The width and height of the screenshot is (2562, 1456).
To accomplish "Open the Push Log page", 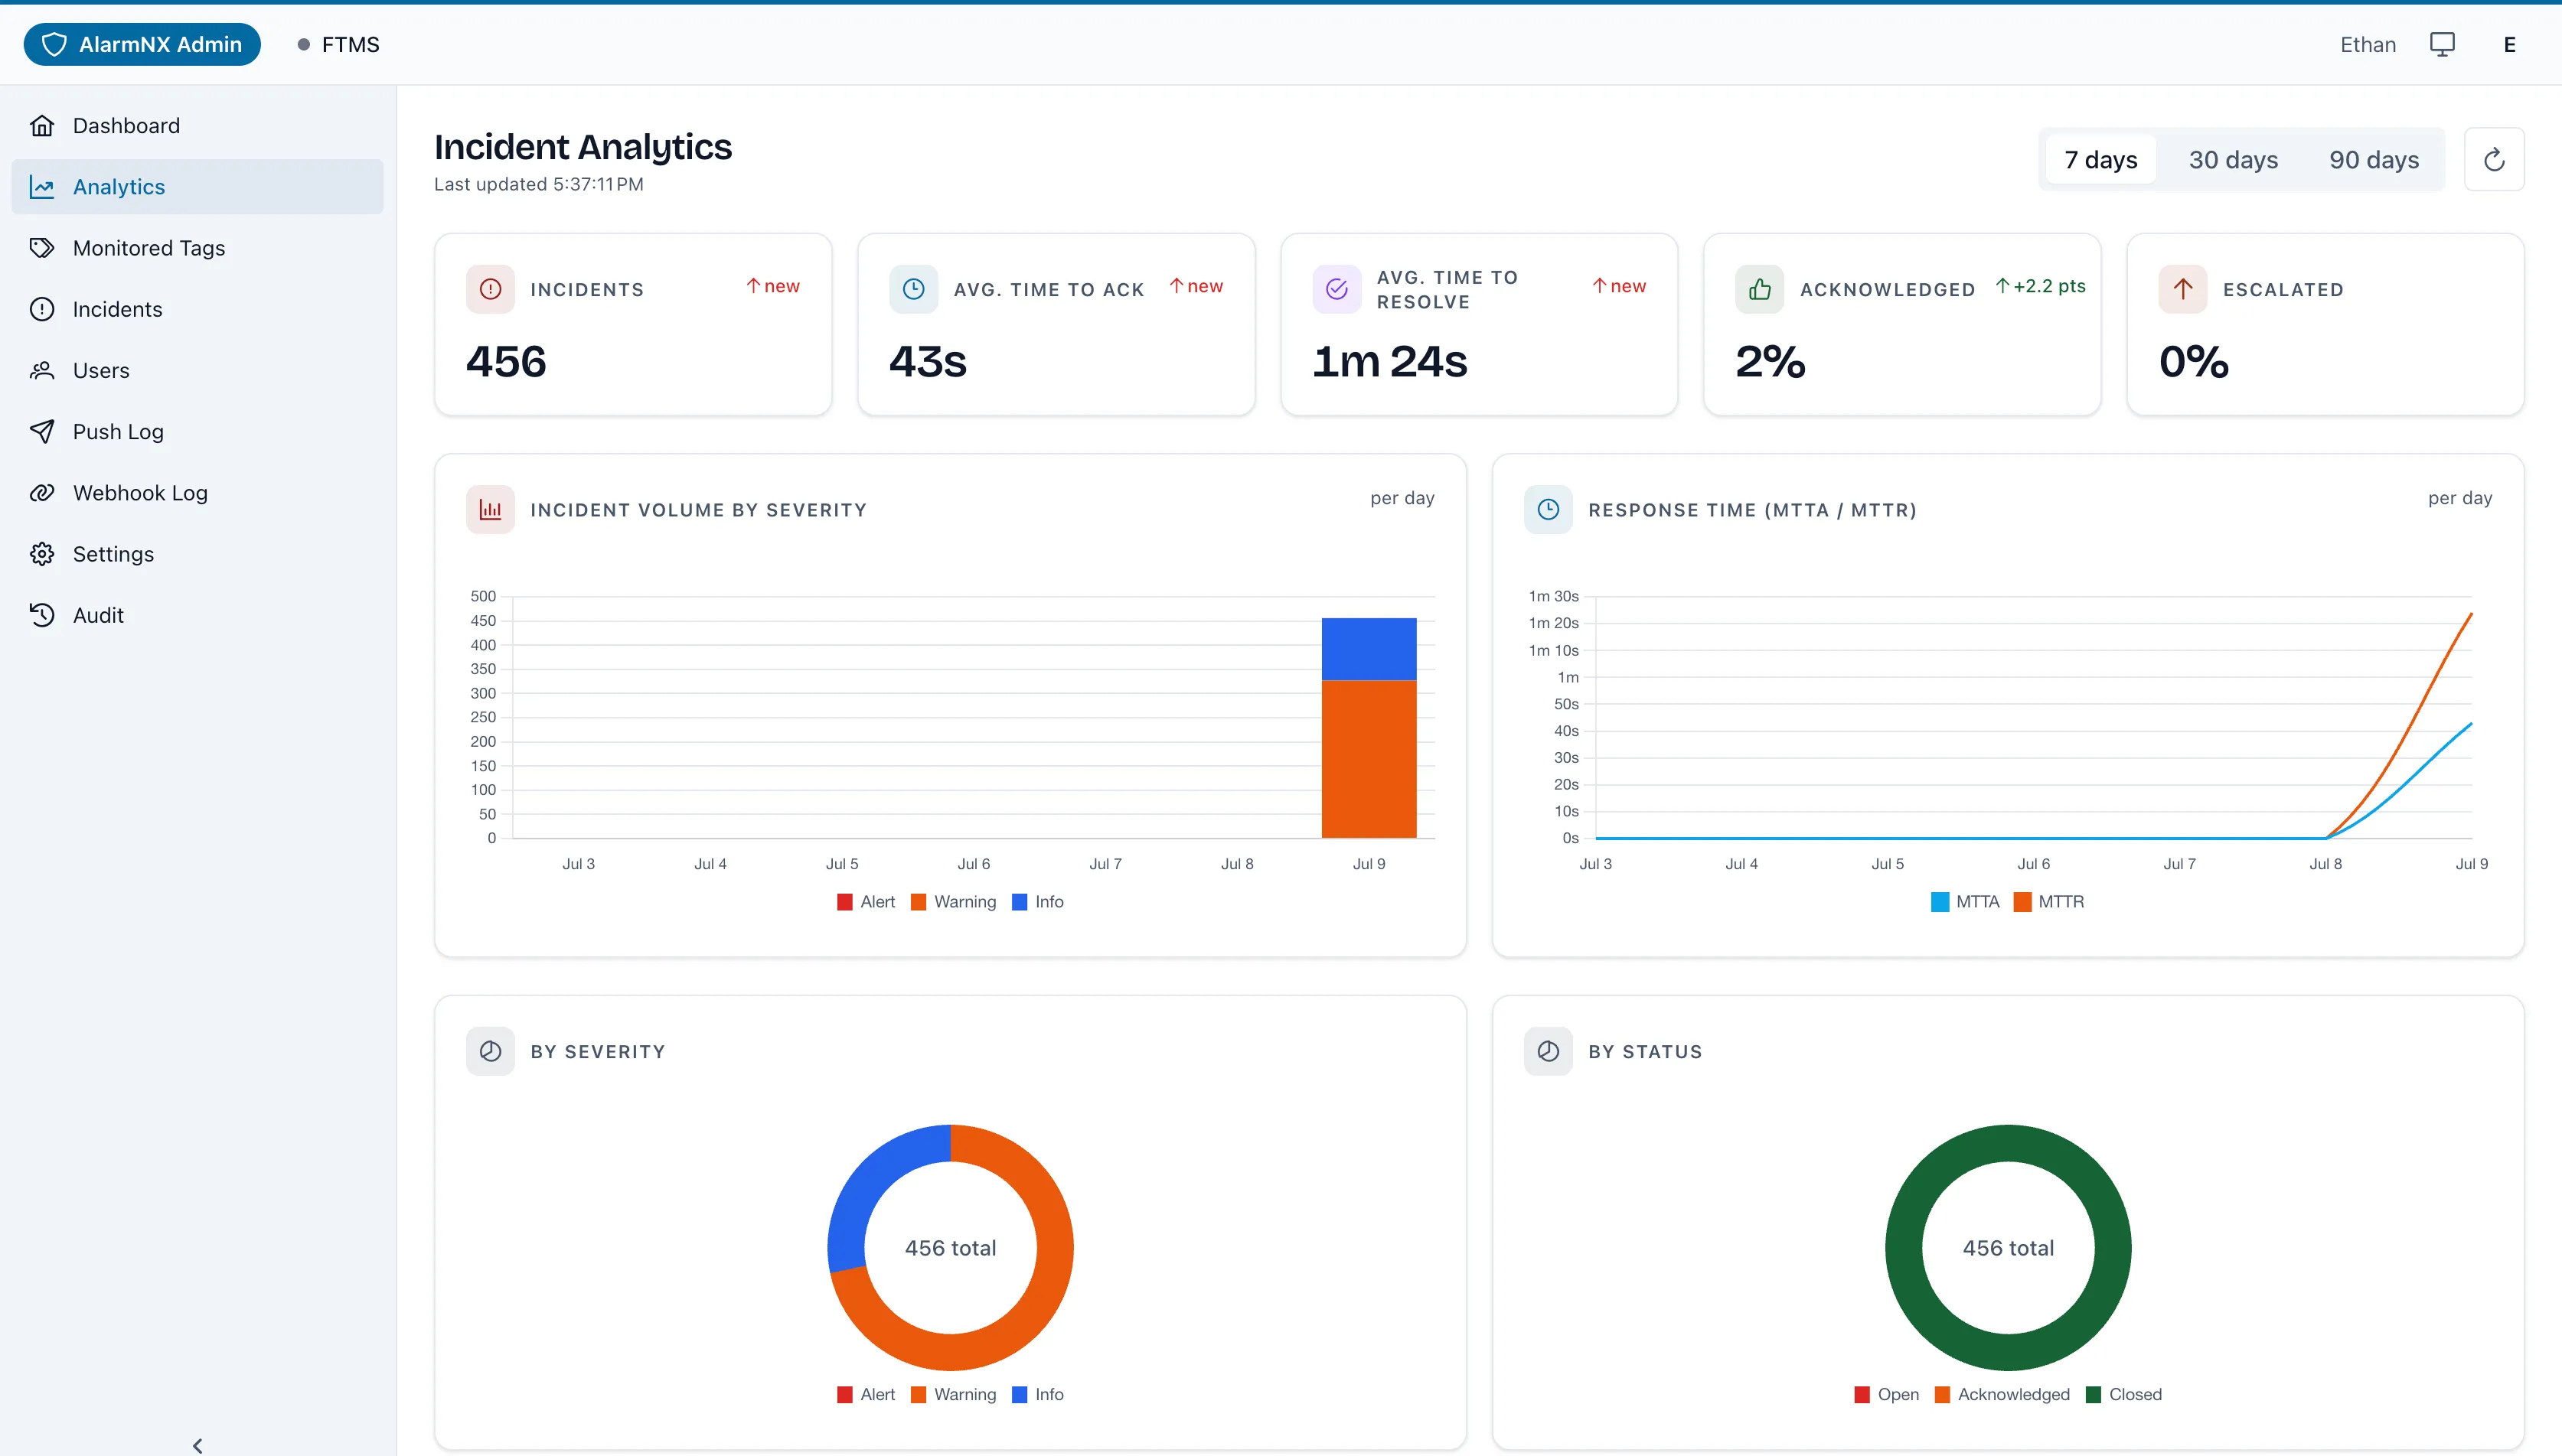I will click(x=197, y=431).
